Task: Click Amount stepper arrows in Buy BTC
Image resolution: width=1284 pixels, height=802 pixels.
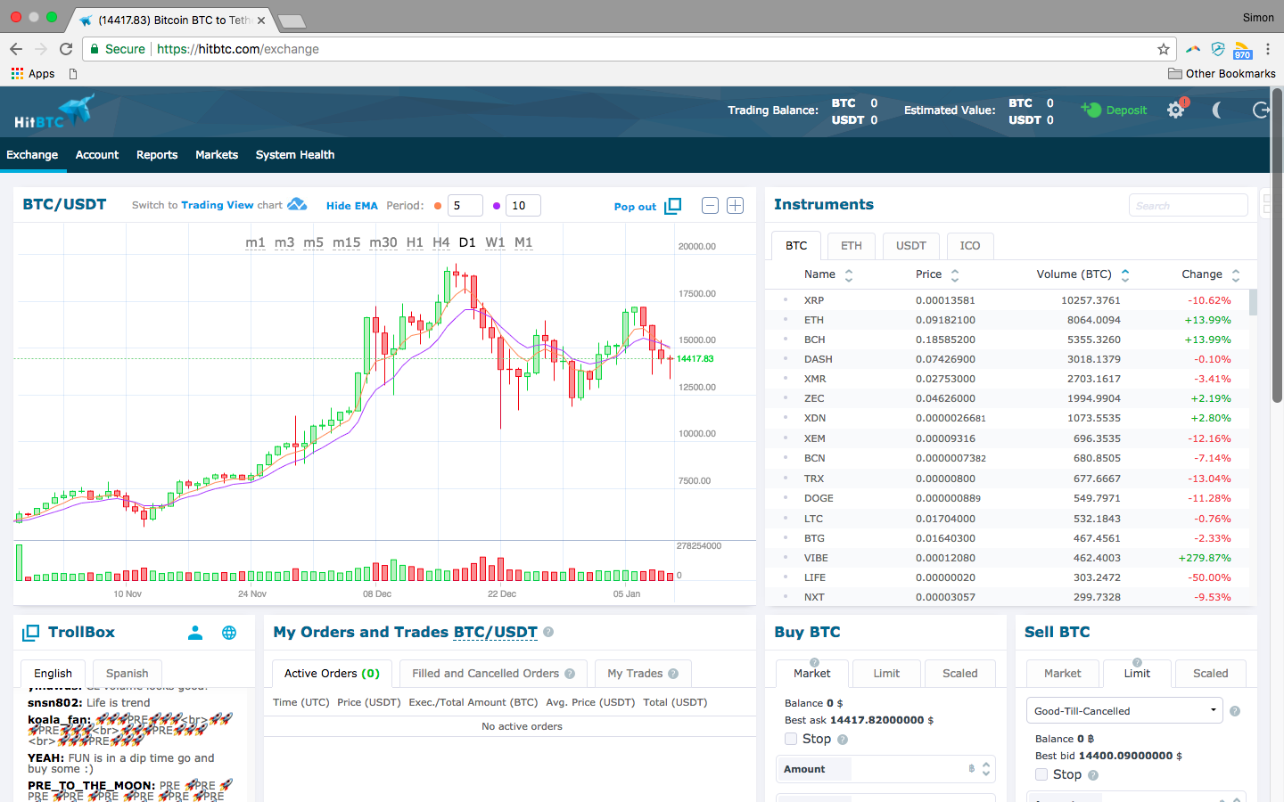Action: pyautogui.click(x=986, y=768)
